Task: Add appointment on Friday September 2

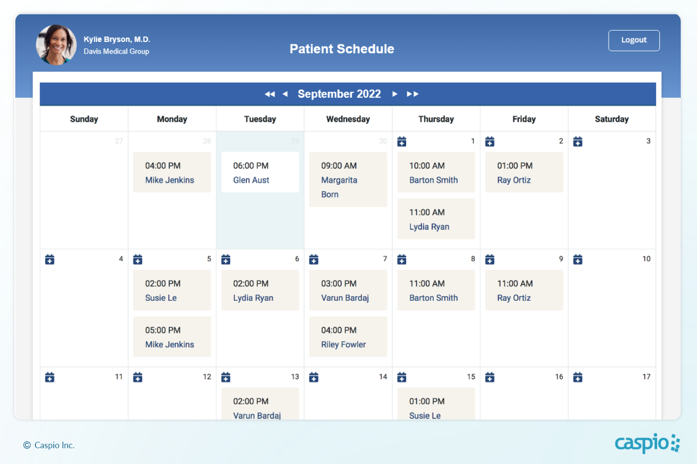Action: (490, 142)
